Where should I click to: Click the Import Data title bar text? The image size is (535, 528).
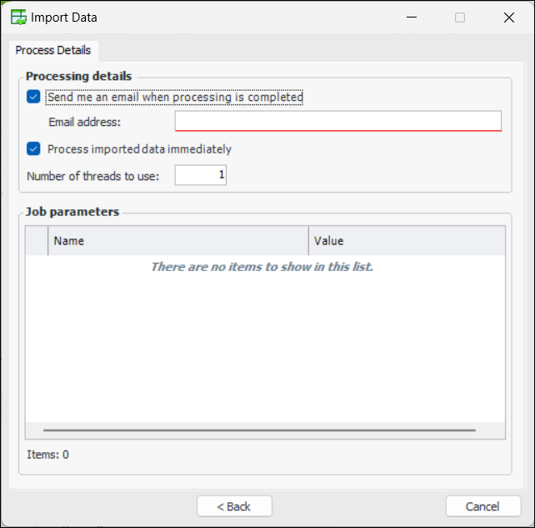pos(64,17)
